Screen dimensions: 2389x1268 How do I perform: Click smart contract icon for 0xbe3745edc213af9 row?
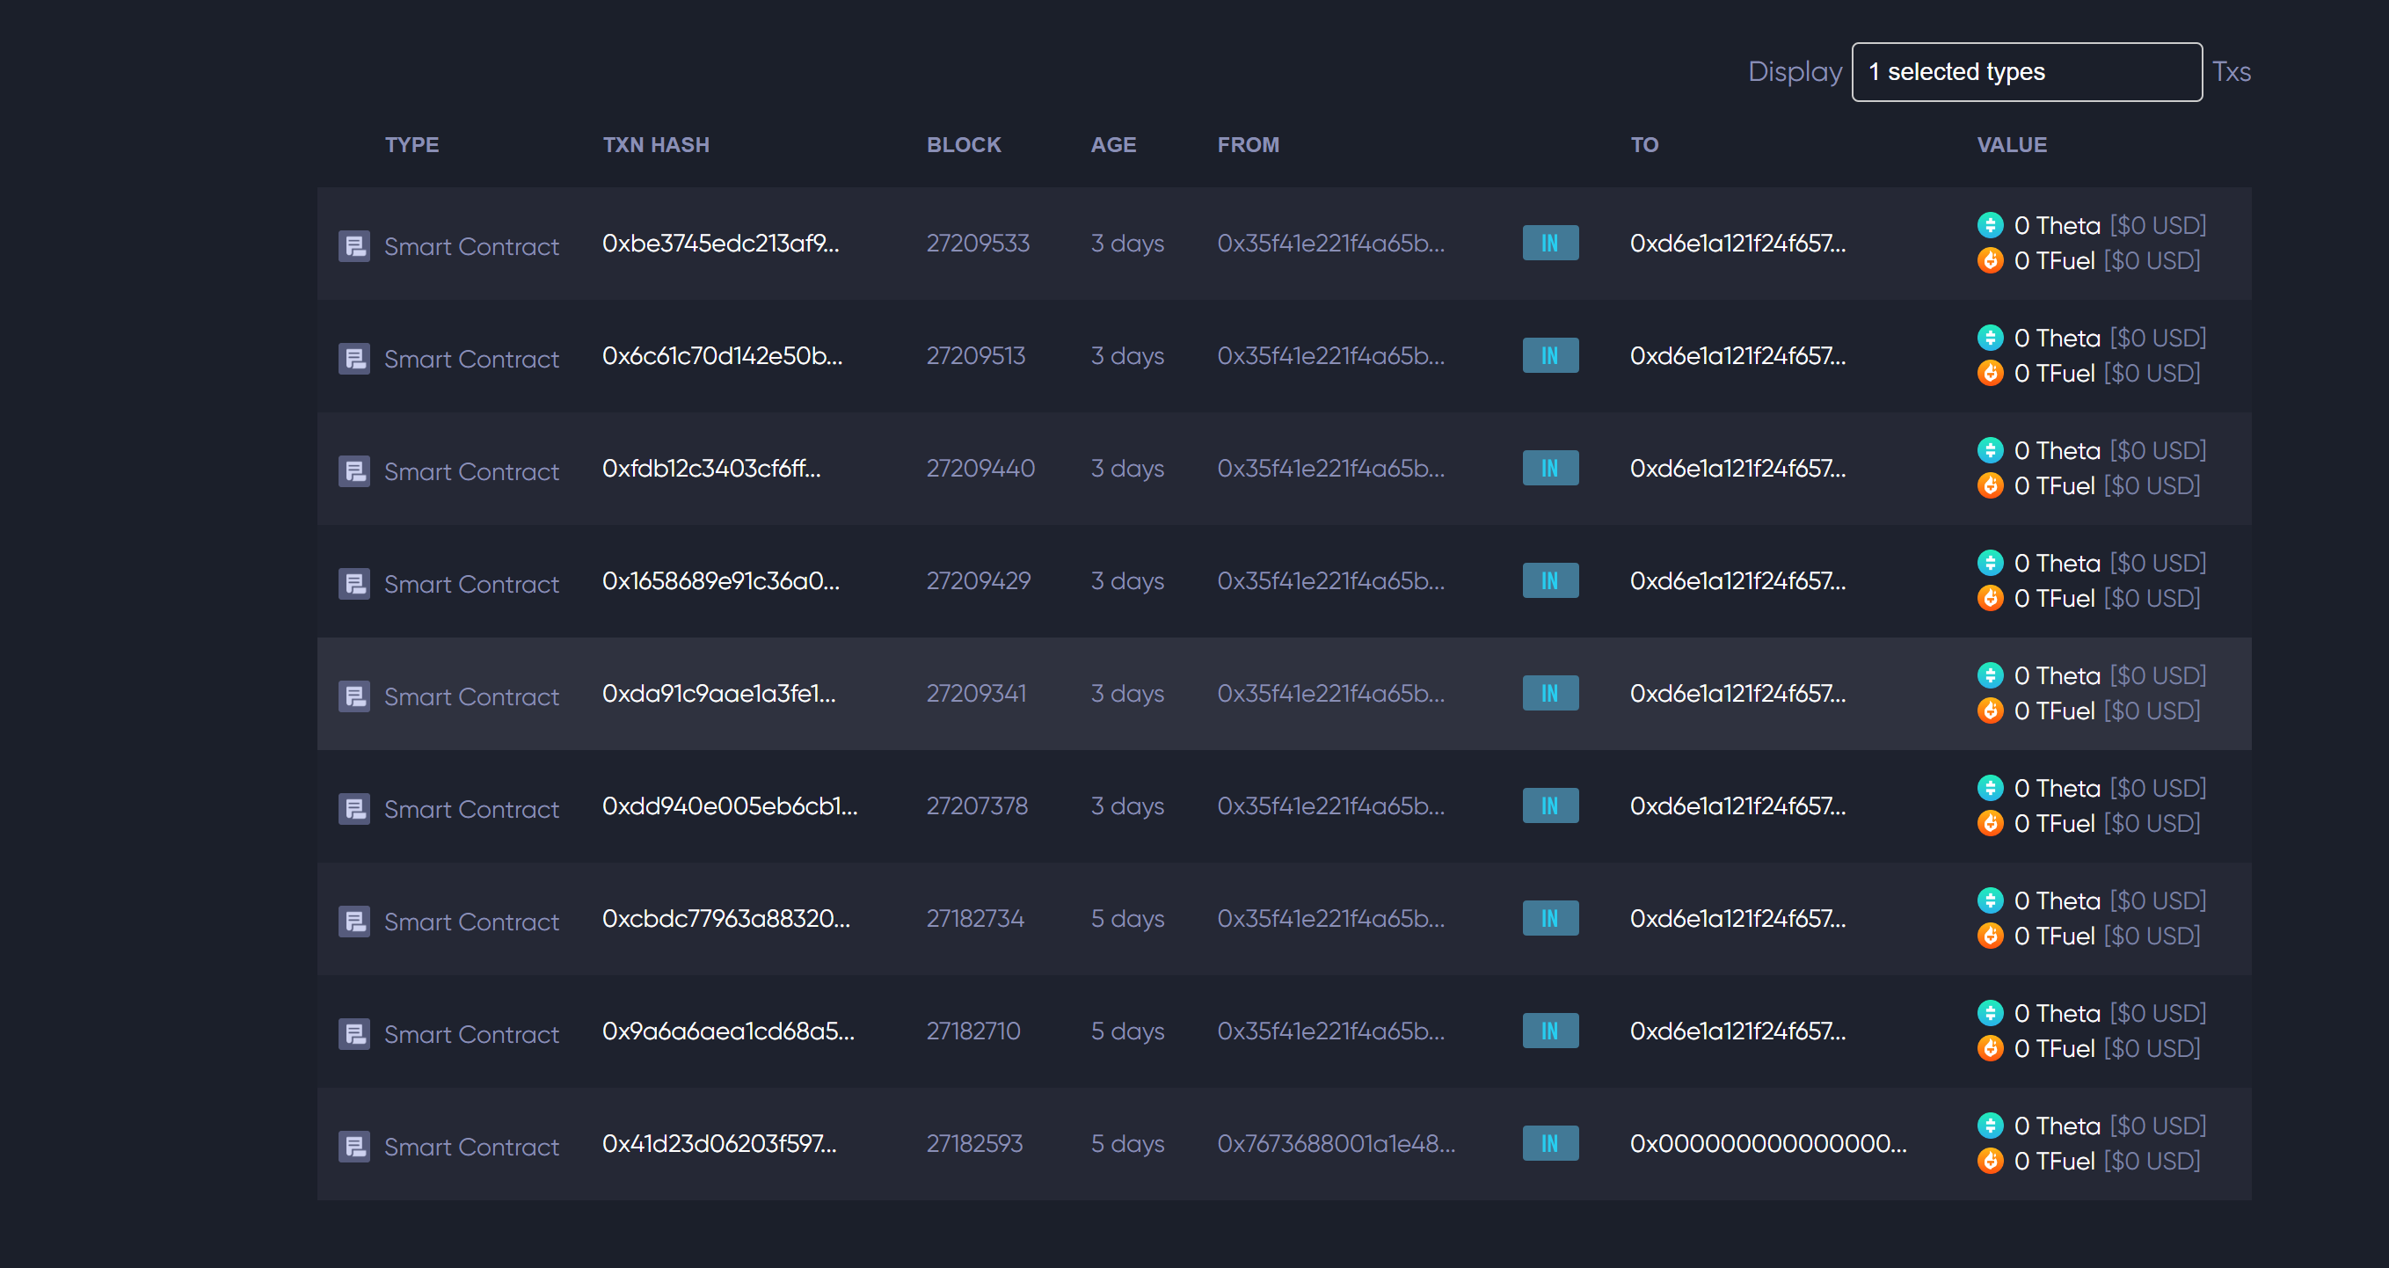[x=353, y=246]
